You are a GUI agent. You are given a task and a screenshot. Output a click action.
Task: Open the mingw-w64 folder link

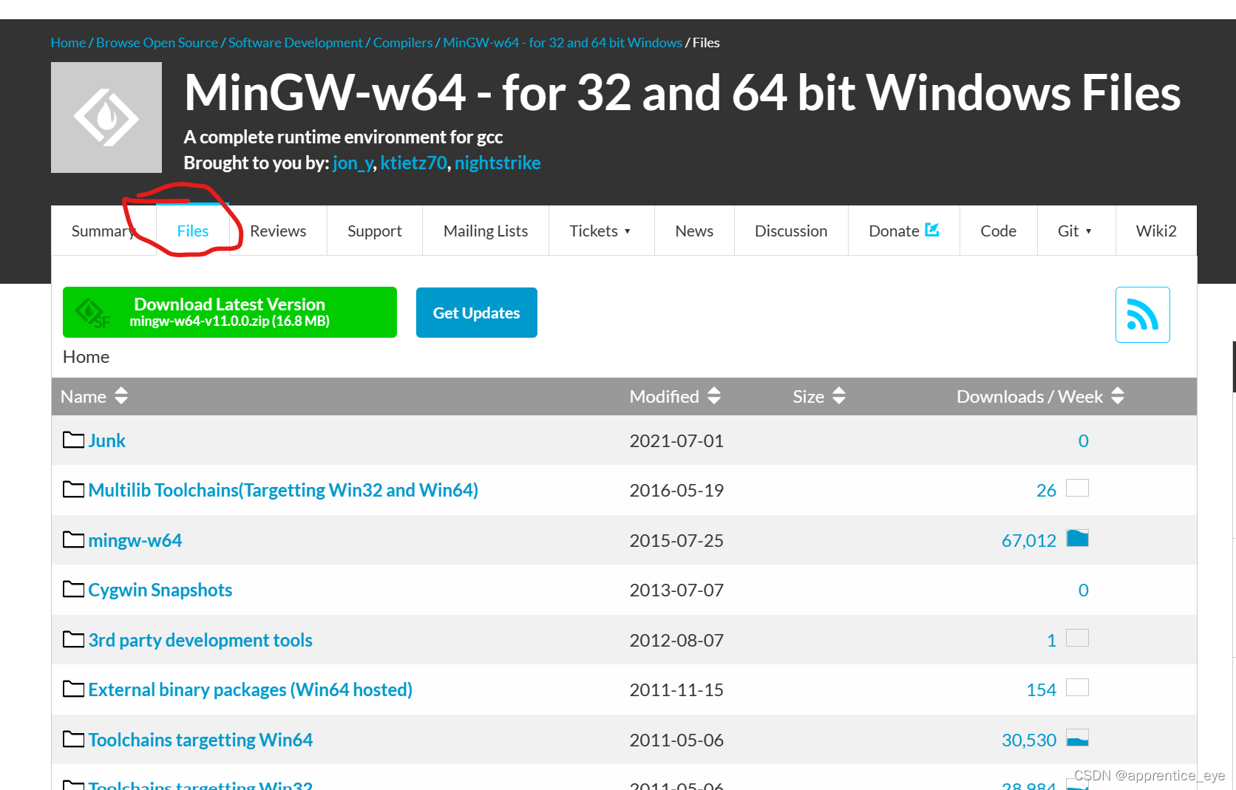(x=135, y=540)
